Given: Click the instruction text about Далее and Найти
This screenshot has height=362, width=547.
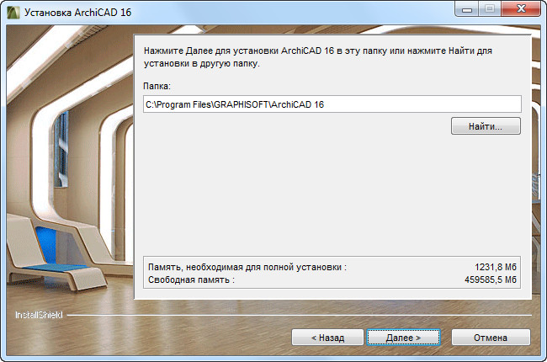Looking at the screenshot, I should [318, 57].
